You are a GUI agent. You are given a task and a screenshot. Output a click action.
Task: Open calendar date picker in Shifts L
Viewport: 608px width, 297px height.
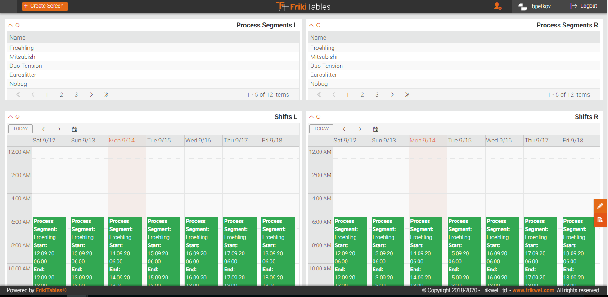coord(75,129)
